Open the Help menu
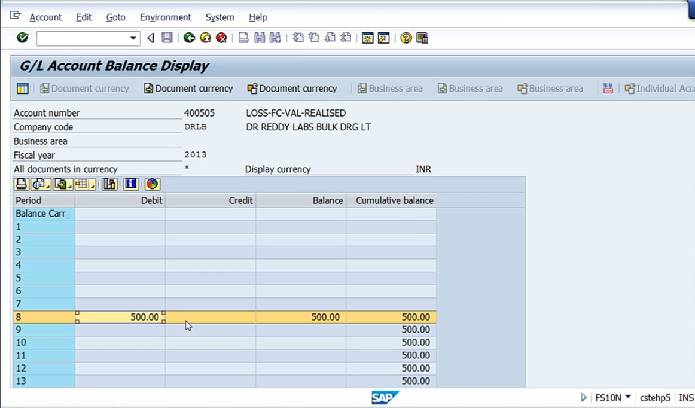This screenshot has height=408, width=695. pos(258,17)
